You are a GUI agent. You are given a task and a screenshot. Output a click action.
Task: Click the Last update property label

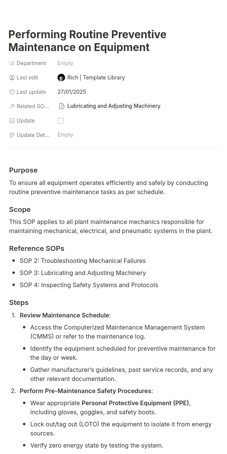pos(31,92)
